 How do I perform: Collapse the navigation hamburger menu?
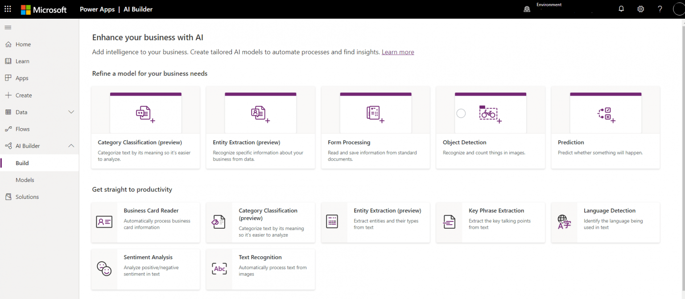[8, 28]
